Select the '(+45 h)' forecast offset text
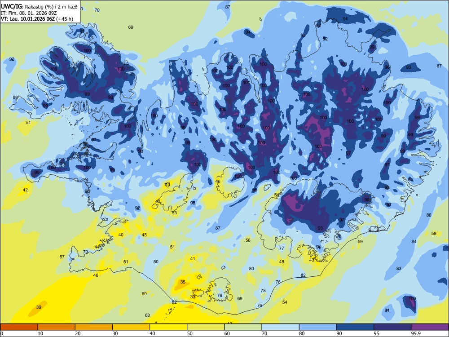Screen dimensions: 449x337 pos(65,19)
